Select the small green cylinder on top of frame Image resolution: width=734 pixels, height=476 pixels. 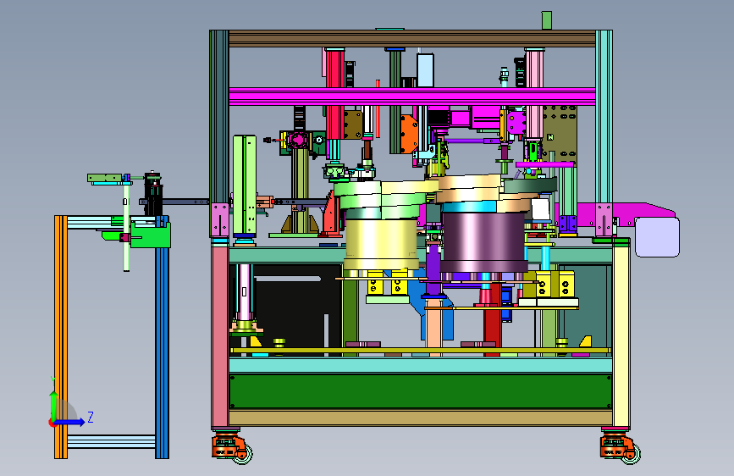pyautogui.click(x=546, y=20)
